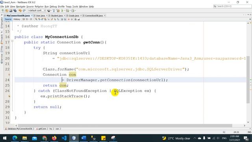Open Firefox from taskbar

click(x=54, y=138)
